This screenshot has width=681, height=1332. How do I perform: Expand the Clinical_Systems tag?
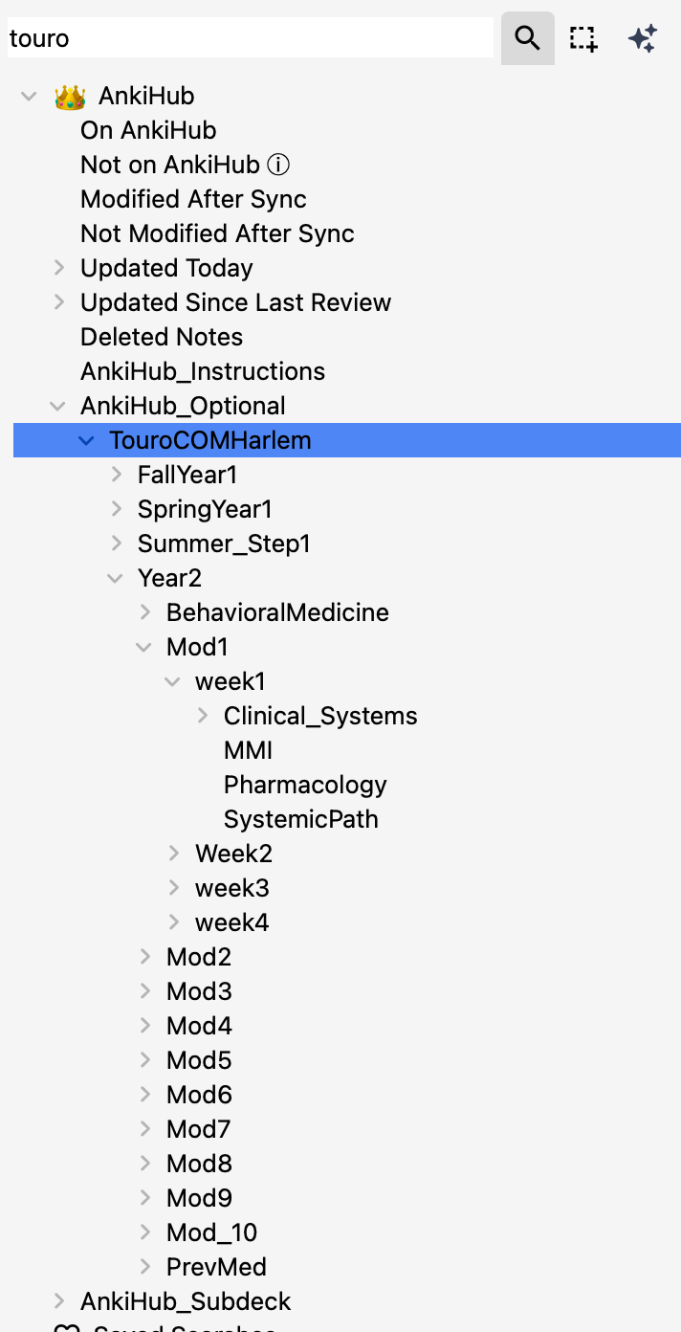click(202, 716)
